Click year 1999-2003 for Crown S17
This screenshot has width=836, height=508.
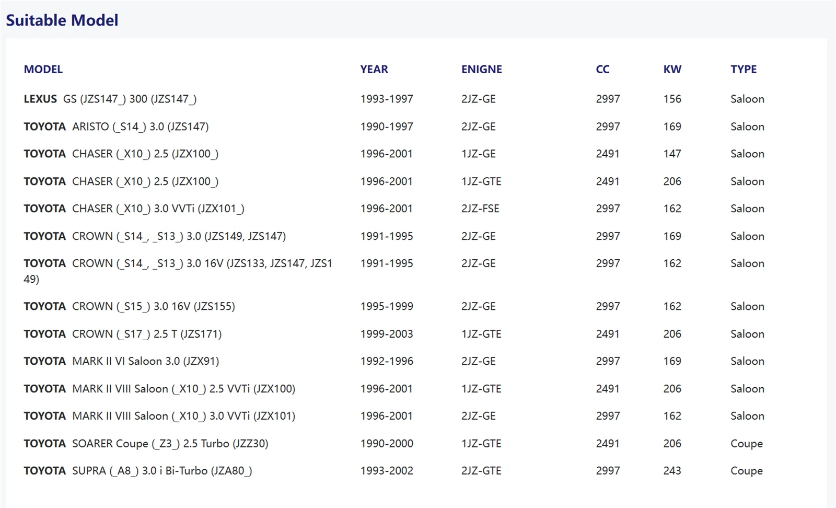coord(387,334)
